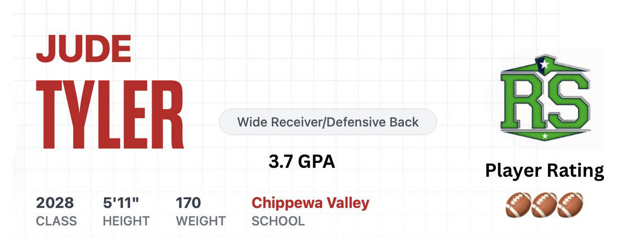Screen dimensions: 642x242
Task: Select the 5'11" height value
Action: (x=122, y=202)
